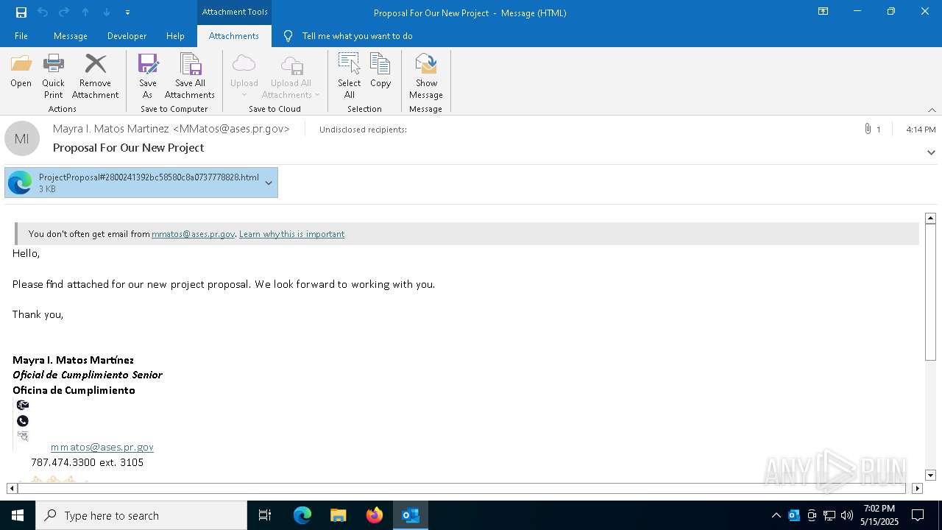
Task: Click Select All in Selection group
Action: (350, 77)
